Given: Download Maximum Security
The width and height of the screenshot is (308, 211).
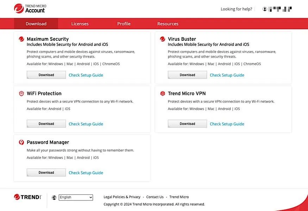Looking at the screenshot, I should click(x=46, y=75).
